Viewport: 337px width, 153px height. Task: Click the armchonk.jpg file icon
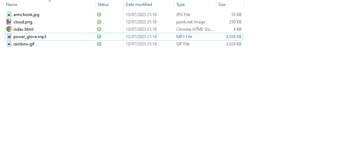[x=9, y=15]
